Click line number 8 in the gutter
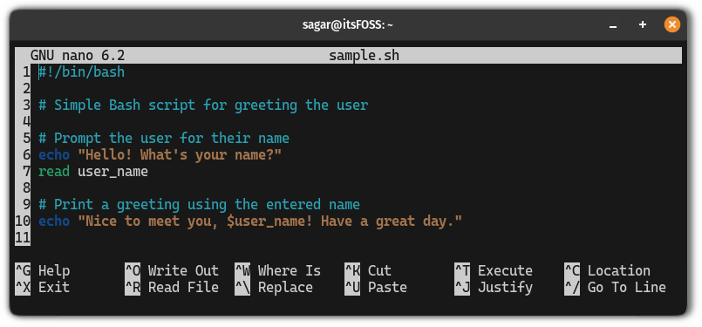This screenshot has height=327, width=702. [25, 188]
